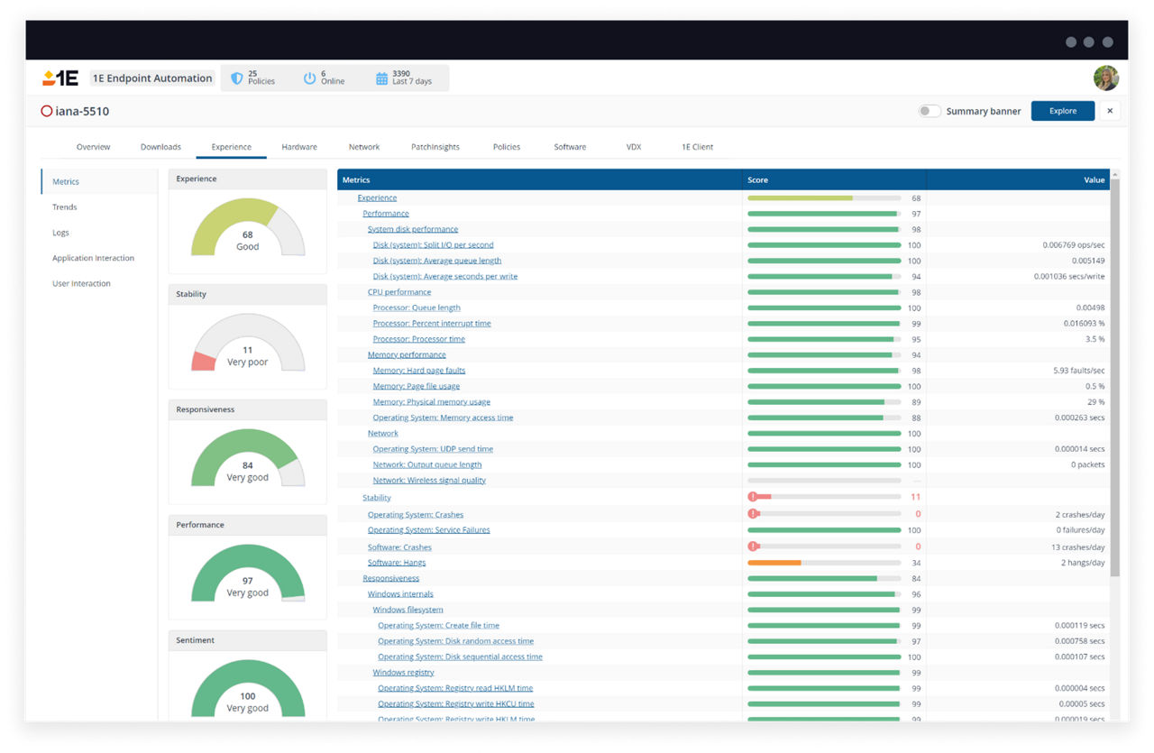Viewport: 1154px width, 753px height.
Task: Open the 1E Client tab
Action: point(697,147)
